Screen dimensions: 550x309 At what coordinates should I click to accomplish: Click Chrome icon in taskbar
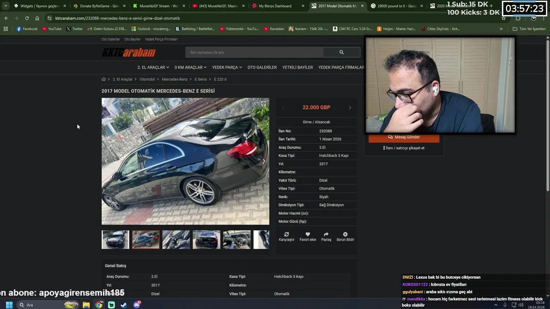[99, 305]
